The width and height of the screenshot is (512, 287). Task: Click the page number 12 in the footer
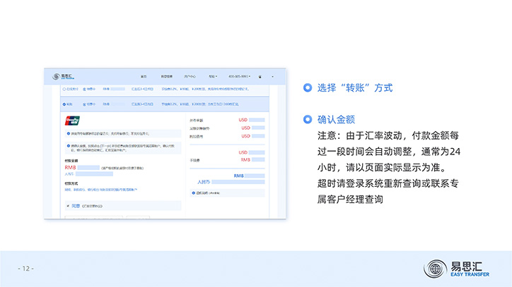point(26,269)
